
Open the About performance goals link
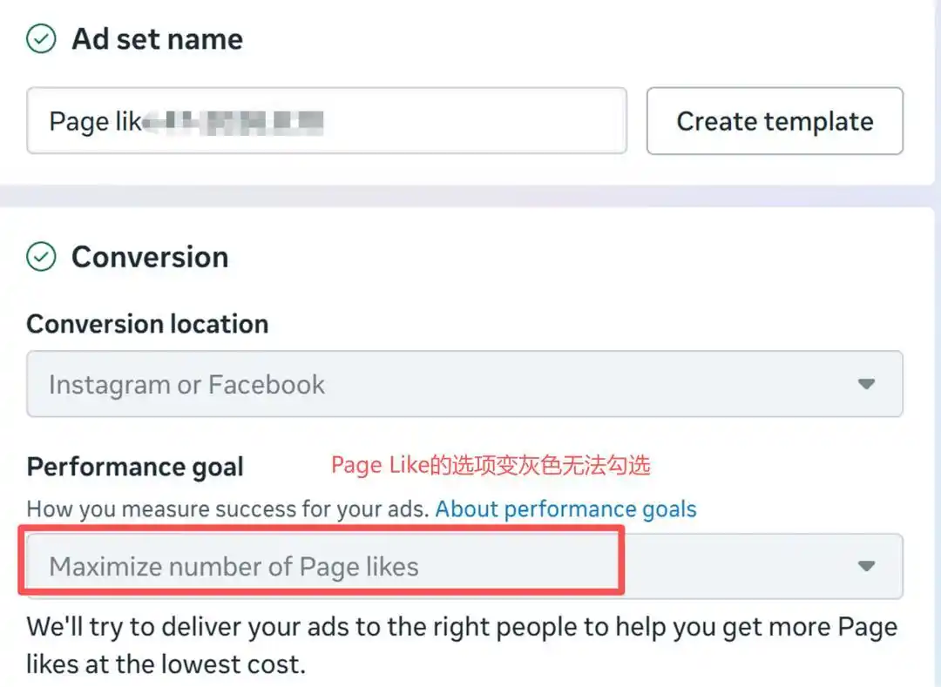point(566,509)
